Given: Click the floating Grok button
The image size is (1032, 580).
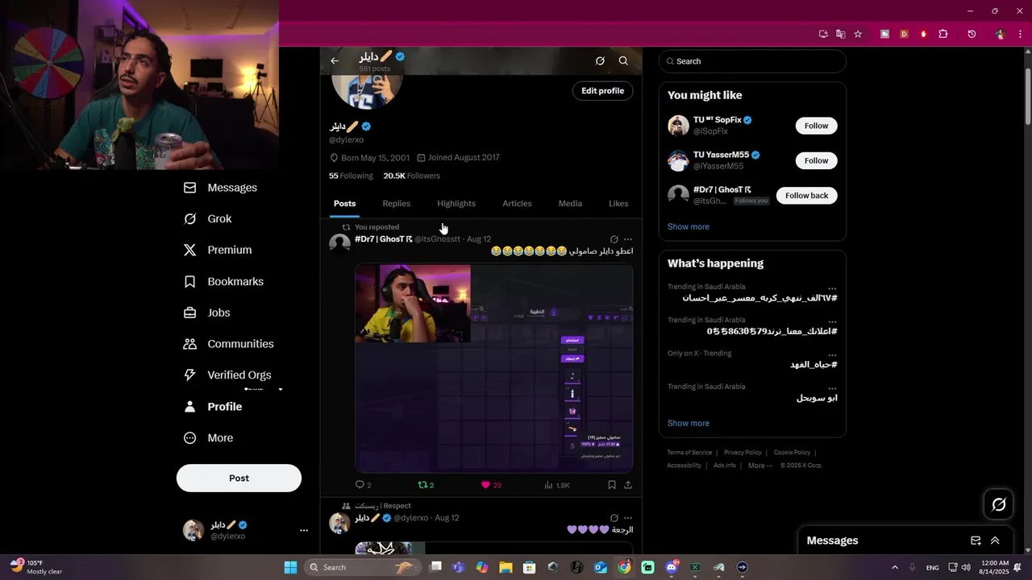Looking at the screenshot, I should tap(998, 504).
